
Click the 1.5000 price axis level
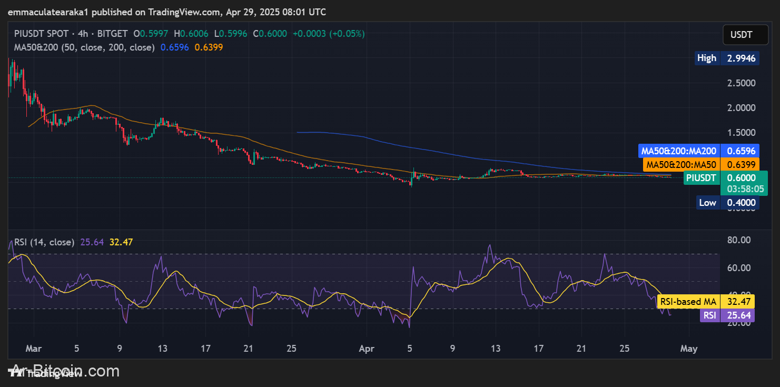743,132
